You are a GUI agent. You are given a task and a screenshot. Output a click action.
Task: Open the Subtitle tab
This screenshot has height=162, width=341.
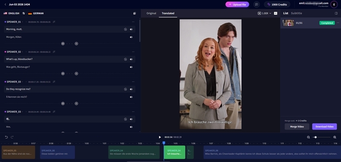click(x=296, y=13)
